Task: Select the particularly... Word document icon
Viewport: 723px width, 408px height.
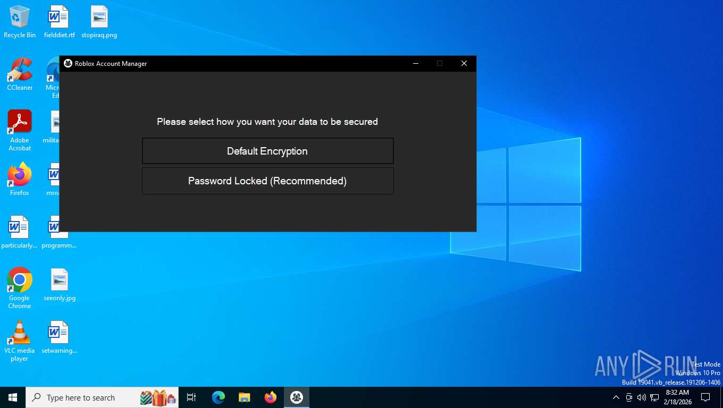Action: (19, 232)
